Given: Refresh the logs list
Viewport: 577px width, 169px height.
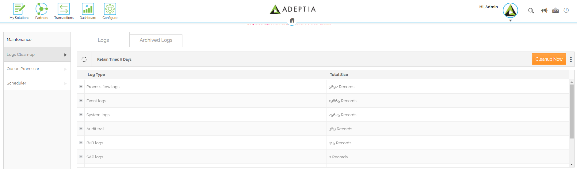Looking at the screenshot, I should [x=84, y=59].
